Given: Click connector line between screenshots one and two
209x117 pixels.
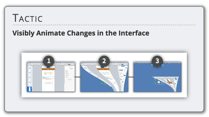Looking at the screenshot, I should [x=78, y=77].
